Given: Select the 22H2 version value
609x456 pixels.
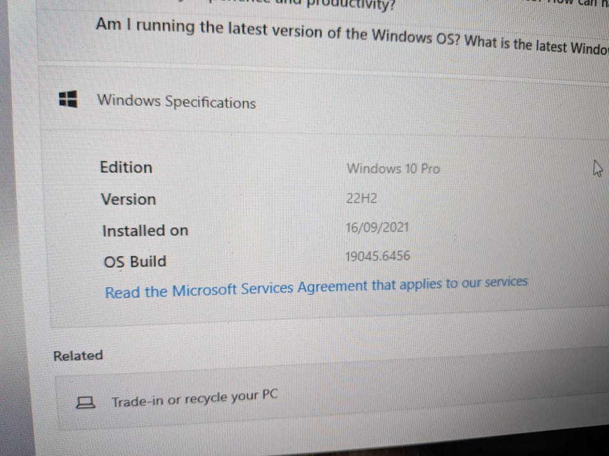Looking at the screenshot, I should 361,198.
